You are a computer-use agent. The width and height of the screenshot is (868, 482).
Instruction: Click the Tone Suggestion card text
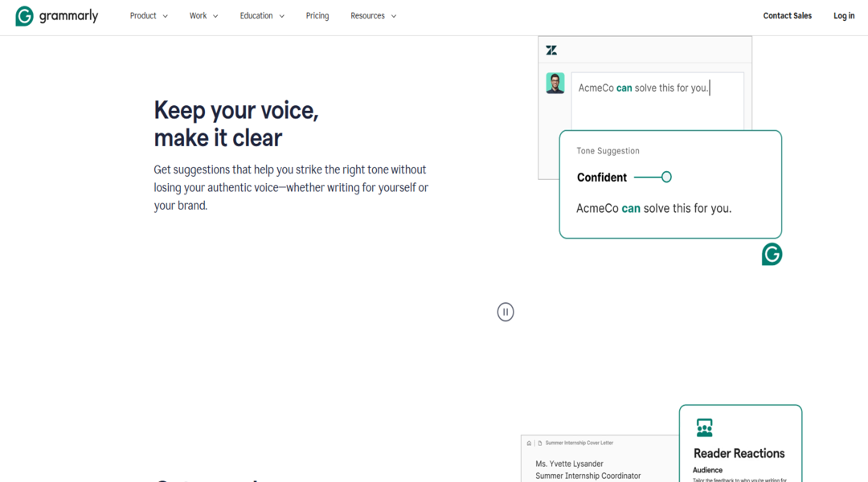pos(653,208)
